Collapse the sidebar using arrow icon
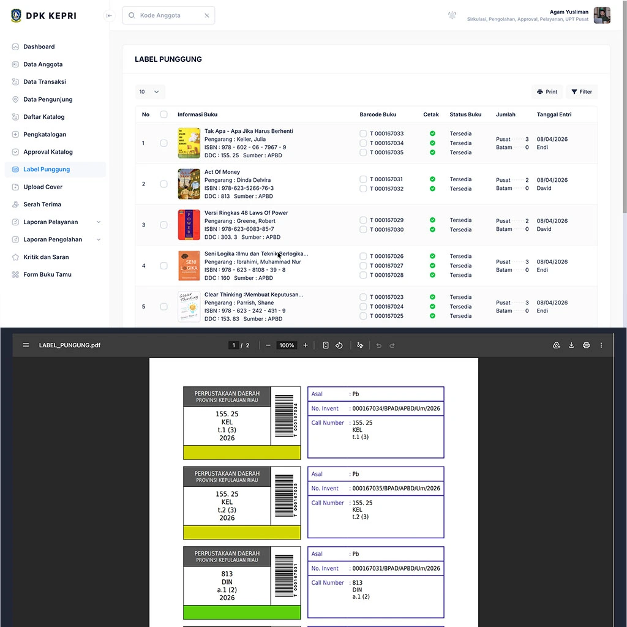The height and width of the screenshot is (627, 627). tap(109, 16)
